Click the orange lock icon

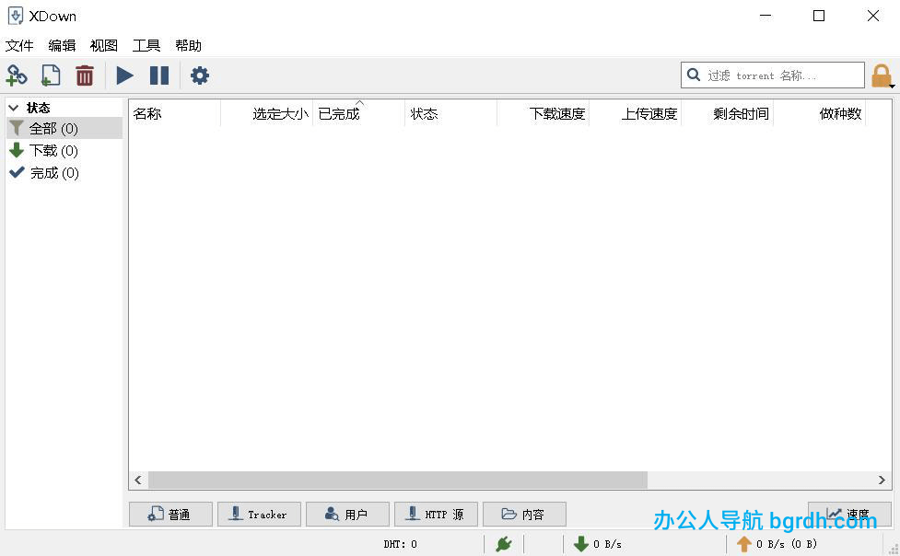click(881, 75)
